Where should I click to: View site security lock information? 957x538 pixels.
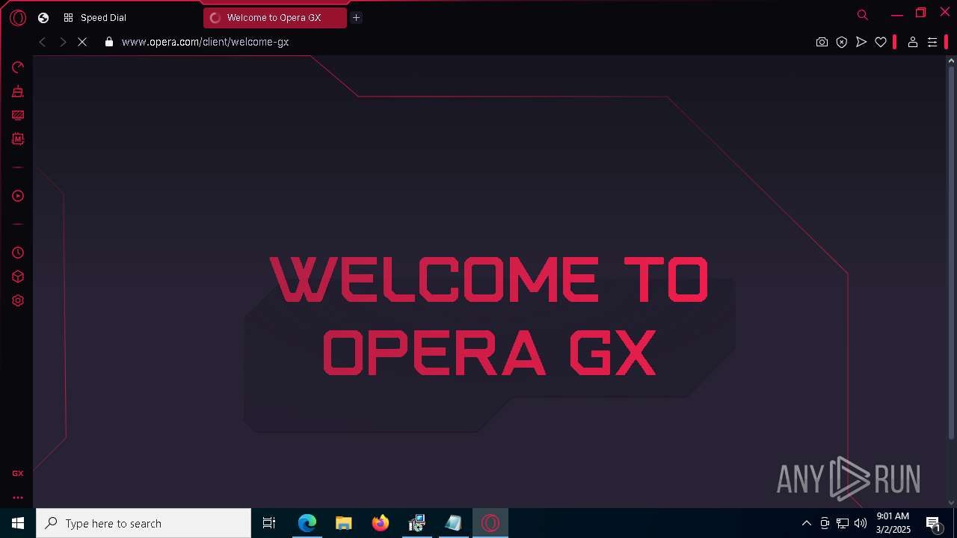tap(109, 42)
